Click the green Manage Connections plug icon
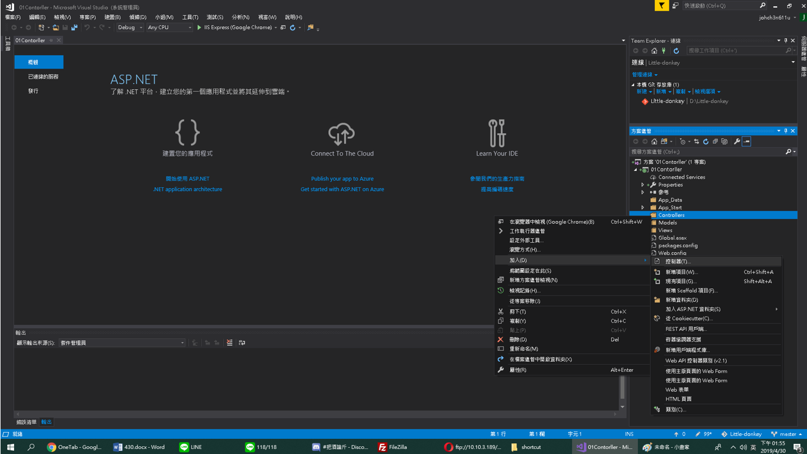The image size is (807, 454). [663, 51]
